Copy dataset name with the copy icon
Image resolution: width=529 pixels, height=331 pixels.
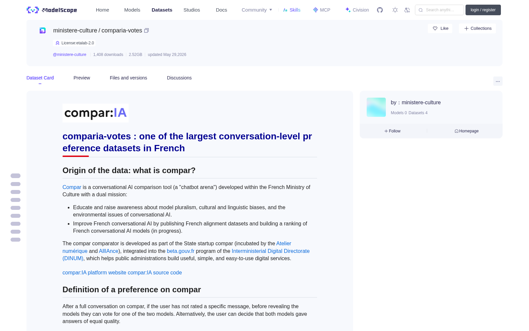(x=146, y=30)
